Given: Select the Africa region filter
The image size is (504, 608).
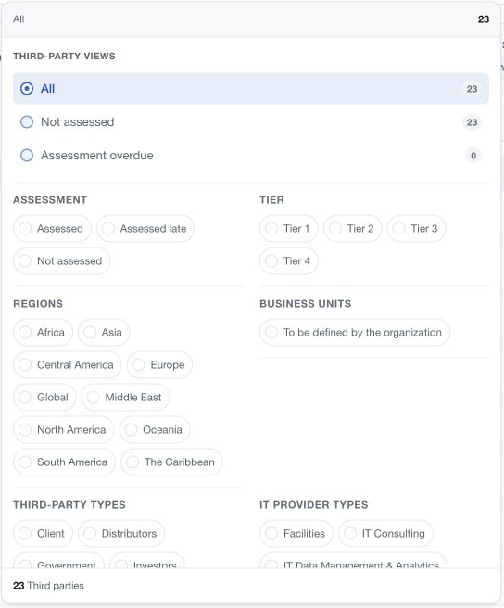Looking at the screenshot, I should click(x=43, y=333).
